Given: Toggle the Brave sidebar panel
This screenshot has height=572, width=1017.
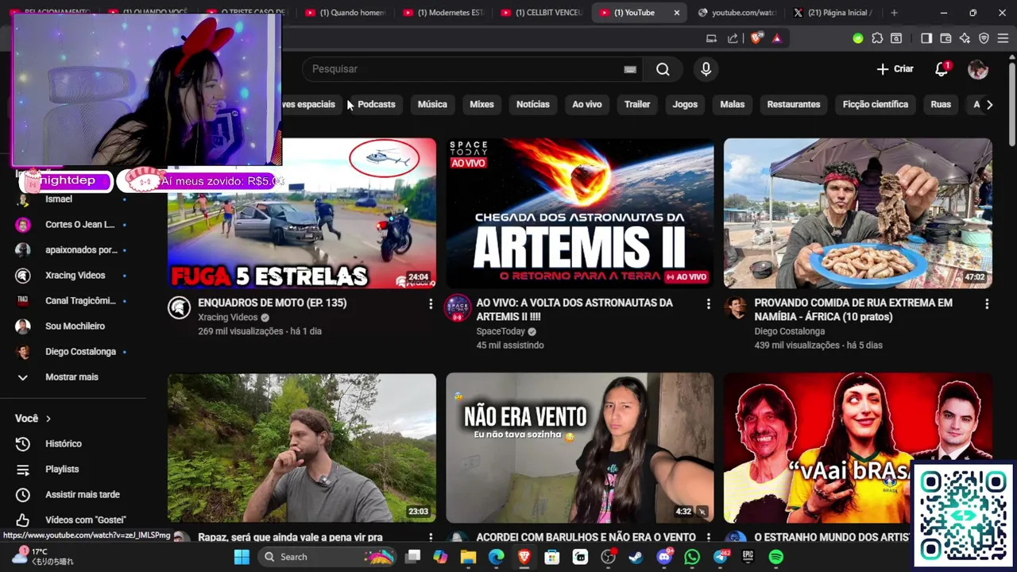Looking at the screenshot, I should click(x=926, y=38).
